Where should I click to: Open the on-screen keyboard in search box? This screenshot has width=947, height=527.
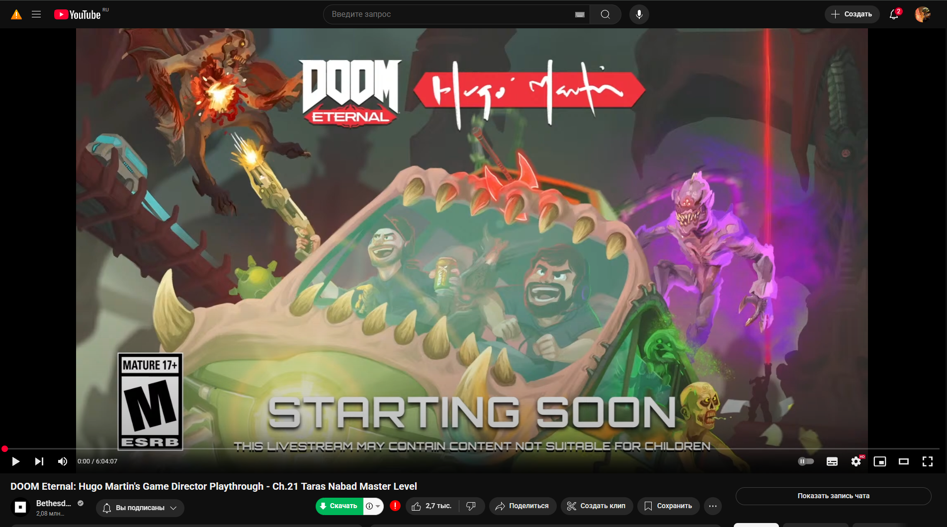580,14
